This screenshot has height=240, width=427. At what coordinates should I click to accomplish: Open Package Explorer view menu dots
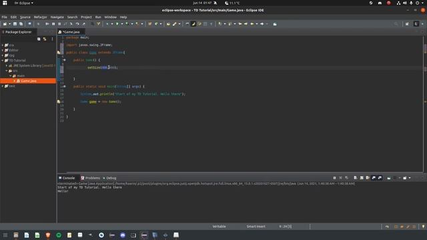point(52,39)
